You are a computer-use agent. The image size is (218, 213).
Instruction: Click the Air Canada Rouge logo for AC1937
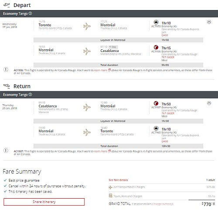[x=156, y=103]
